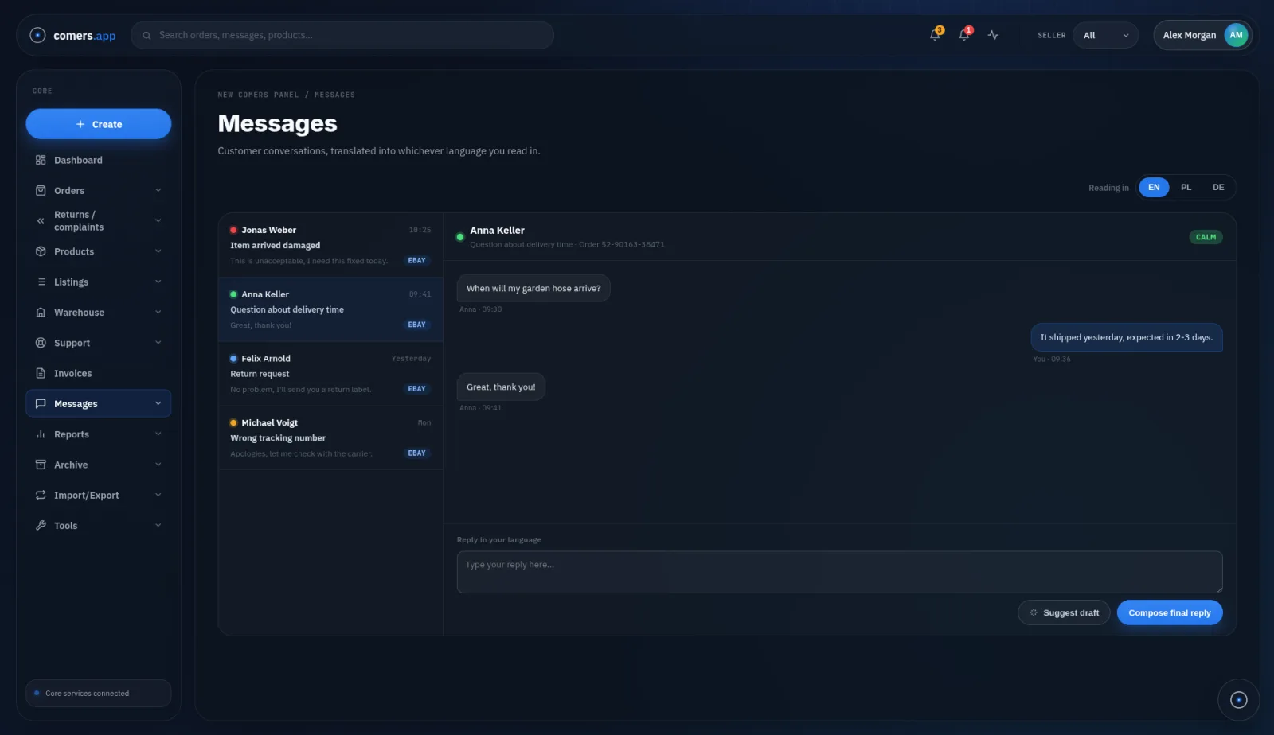The width and height of the screenshot is (1274, 735).
Task: Click the Orders sidebar icon
Action: pyautogui.click(x=41, y=190)
